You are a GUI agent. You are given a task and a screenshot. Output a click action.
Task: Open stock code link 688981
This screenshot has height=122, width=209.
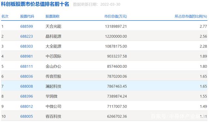tap(26, 56)
